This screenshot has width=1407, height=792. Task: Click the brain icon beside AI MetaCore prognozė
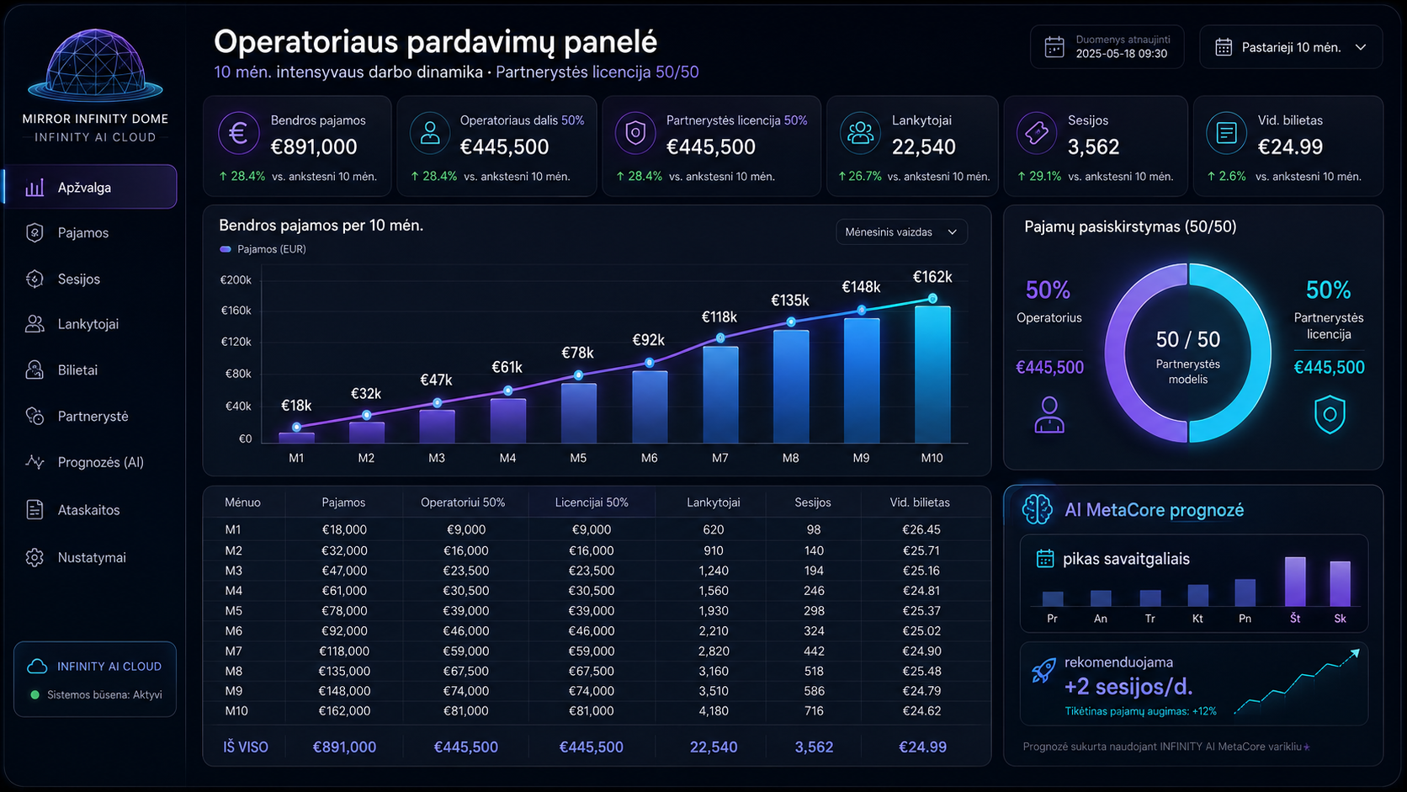(1037, 509)
